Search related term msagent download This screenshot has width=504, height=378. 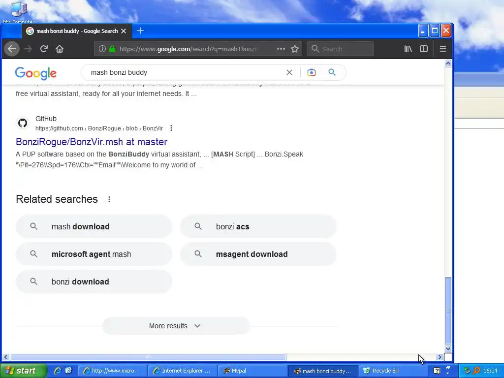[x=258, y=254]
